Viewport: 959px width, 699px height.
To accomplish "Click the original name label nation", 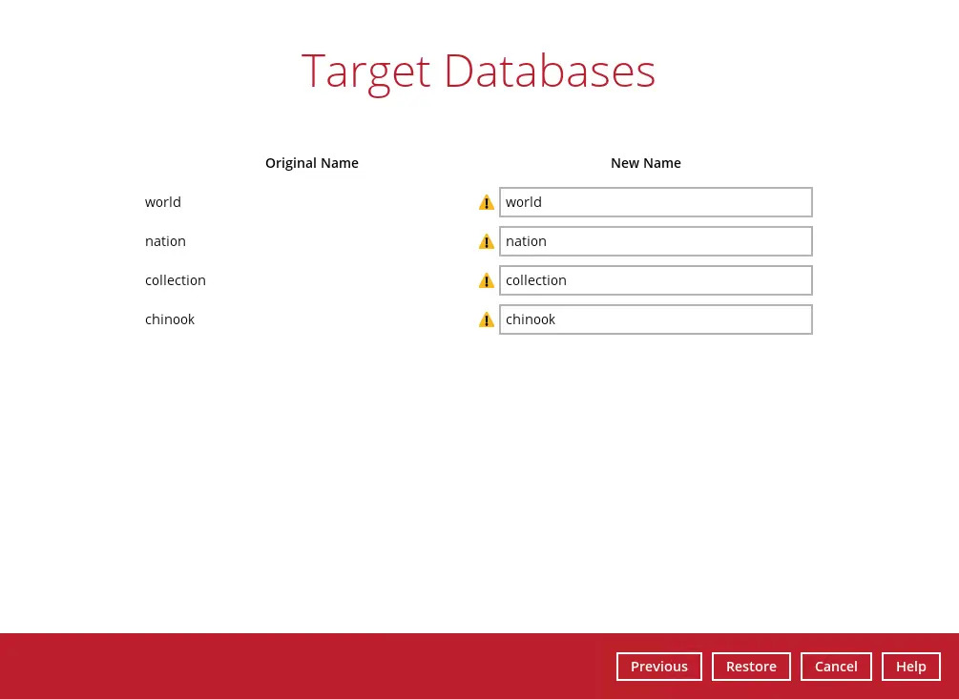I will click(x=165, y=241).
